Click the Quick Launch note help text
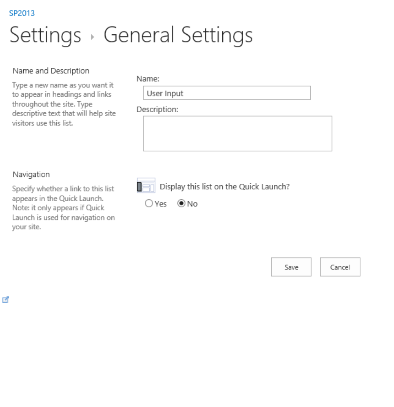Screen dimensions: 394x407 click(x=64, y=208)
